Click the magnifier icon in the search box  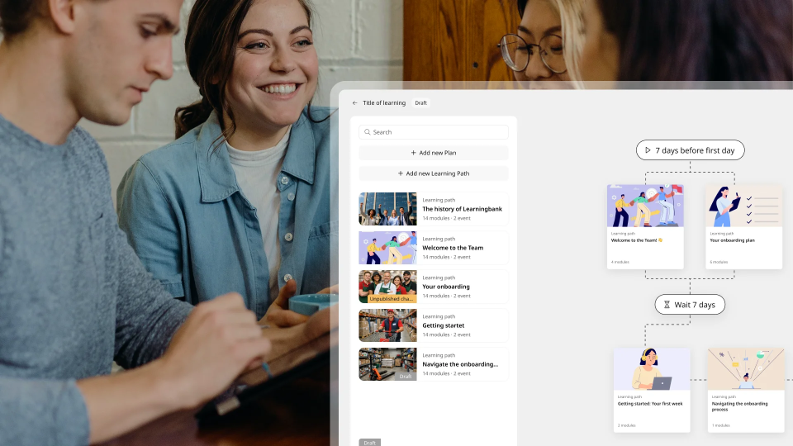click(x=368, y=132)
